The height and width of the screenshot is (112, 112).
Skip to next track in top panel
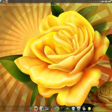(109, 1)
